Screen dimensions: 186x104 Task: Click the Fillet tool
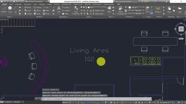coord(46,11)
